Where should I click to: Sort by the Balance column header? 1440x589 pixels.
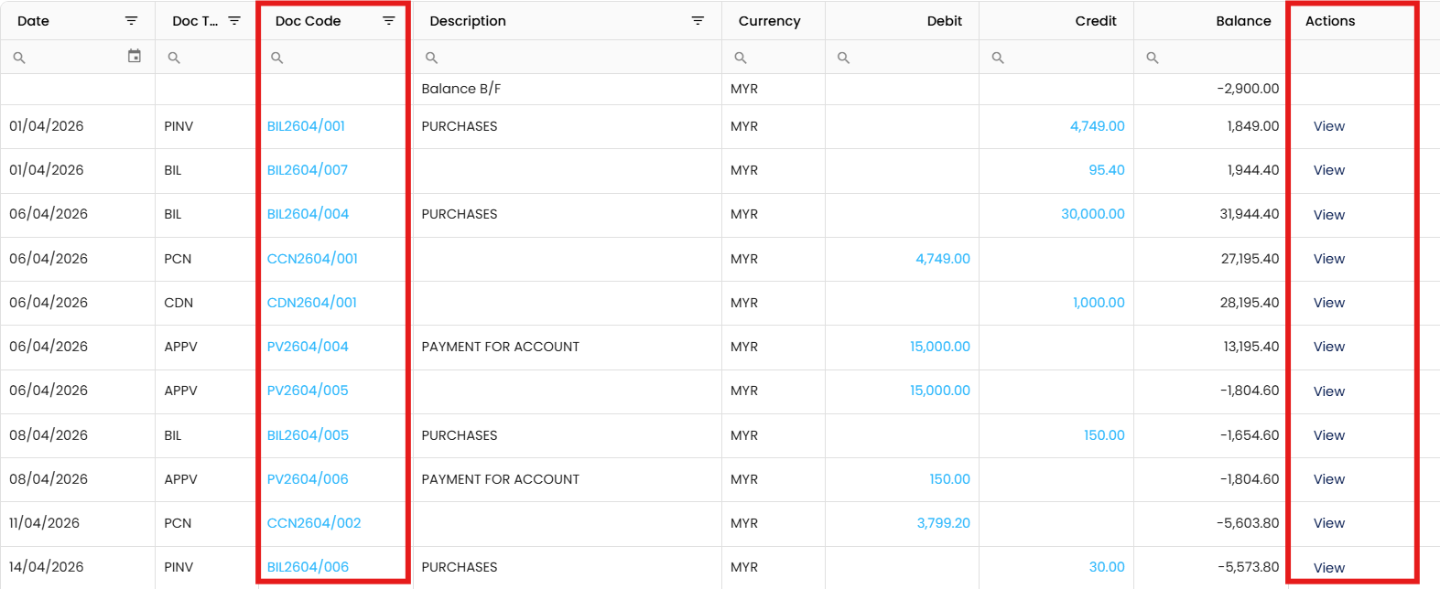(x=1243, y=21)
